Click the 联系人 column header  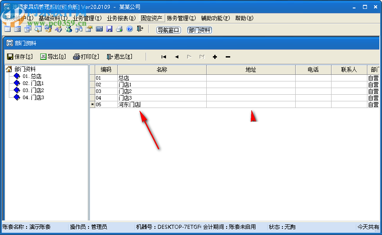coord(349,69)
